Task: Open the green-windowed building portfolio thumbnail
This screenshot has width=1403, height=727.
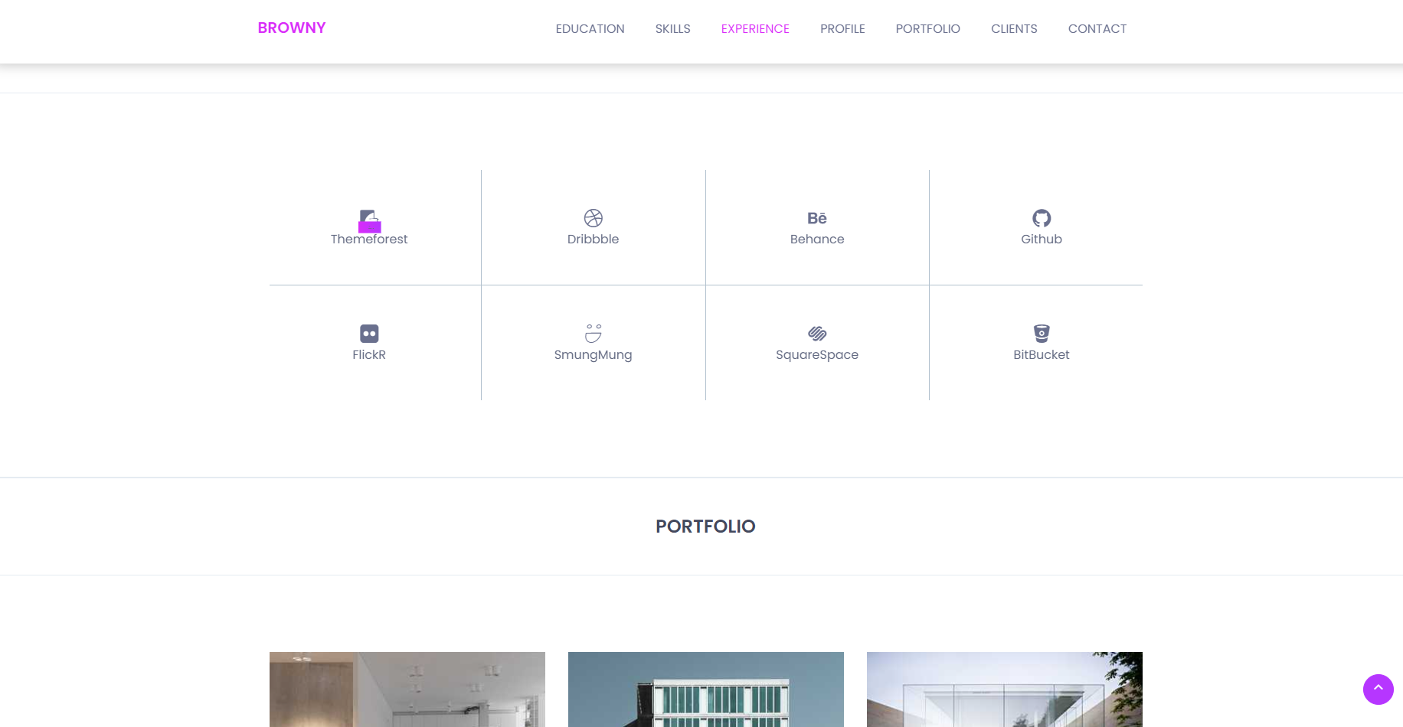Action: pos(706,690)
